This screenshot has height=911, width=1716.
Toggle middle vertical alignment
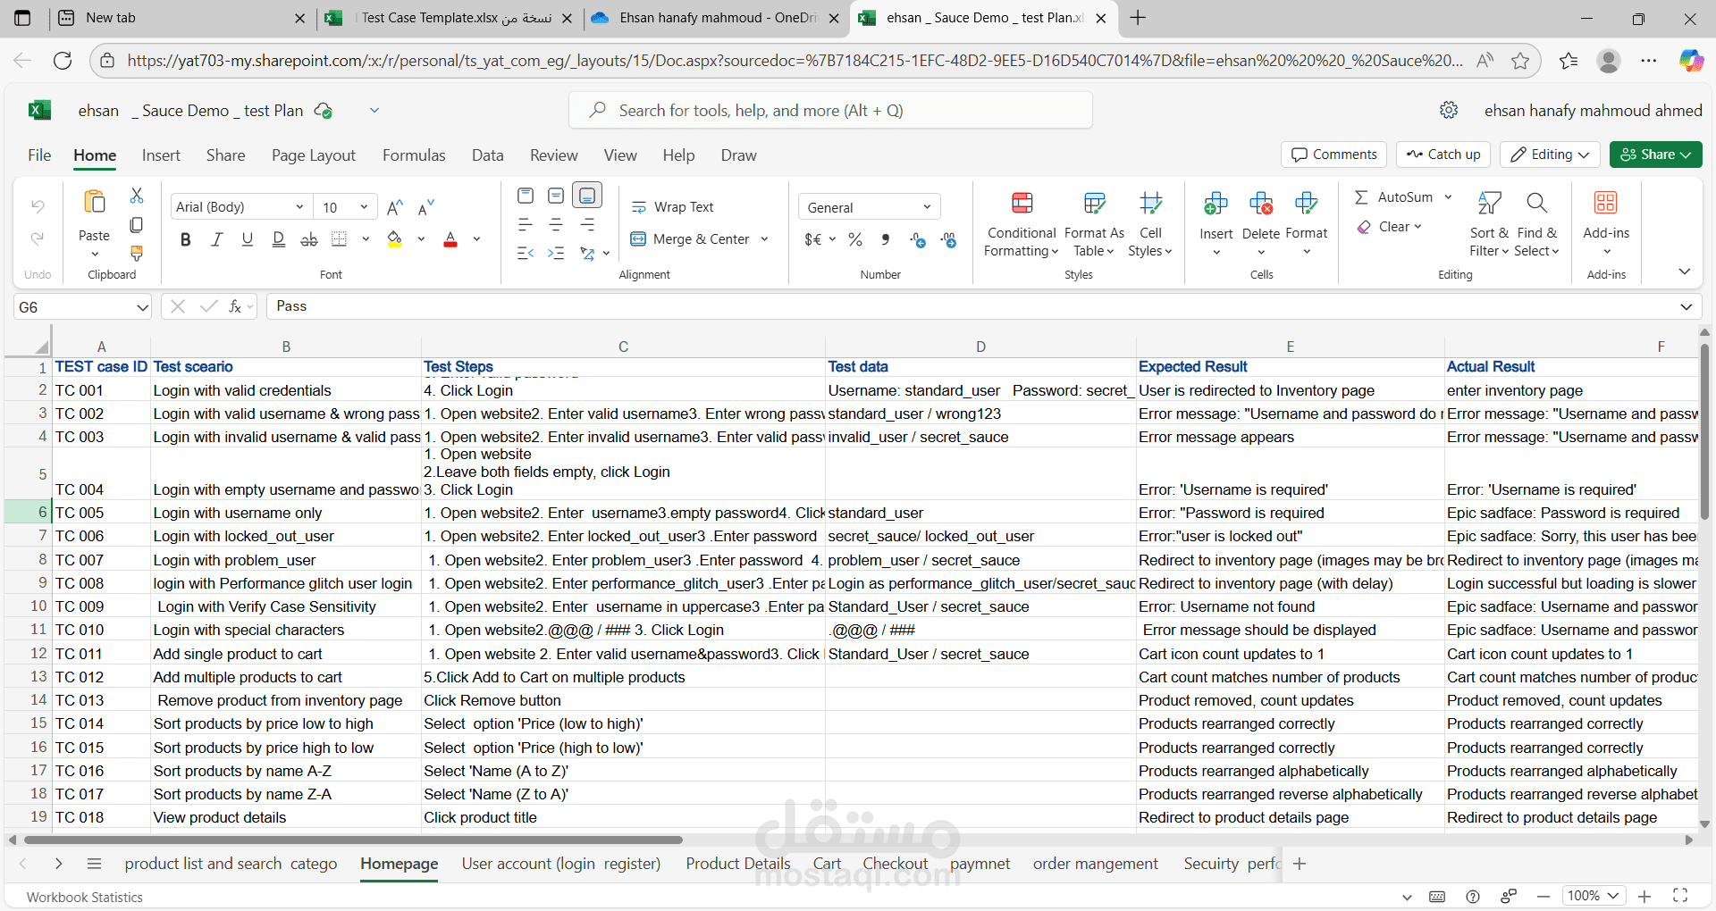click(x=556, y=196)
